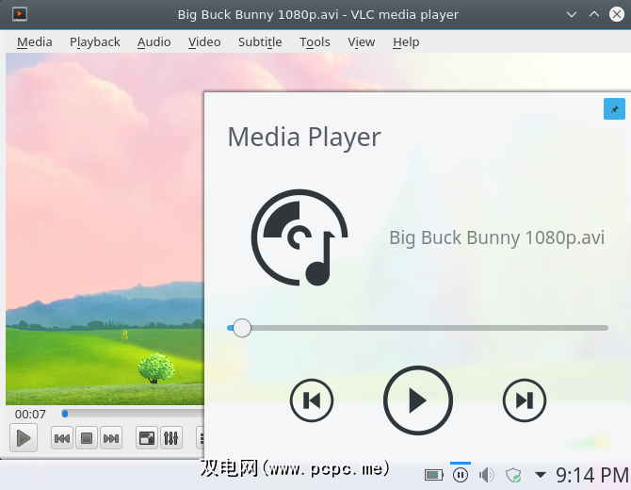Pin the Media Player popup open
This screenshot has height=490, width=631.
614,109
